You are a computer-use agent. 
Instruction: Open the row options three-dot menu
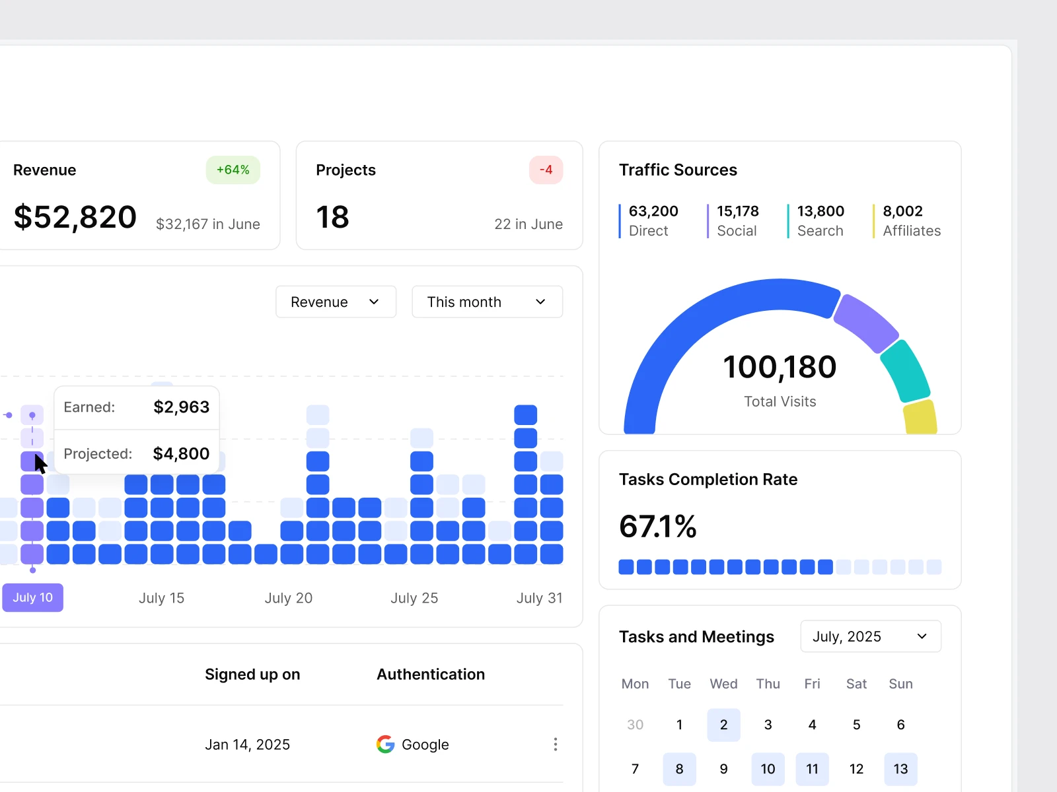click(556, 744)
